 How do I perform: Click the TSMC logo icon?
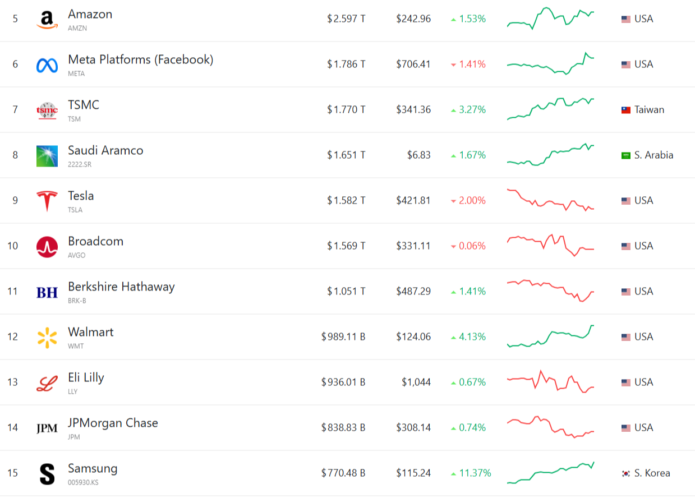(47, 110)
